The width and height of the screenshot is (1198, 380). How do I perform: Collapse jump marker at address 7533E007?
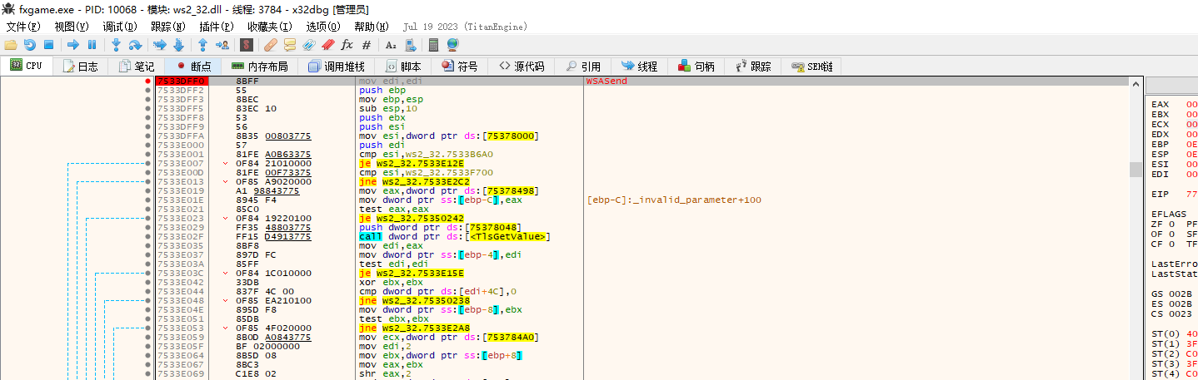click(226, 163)
